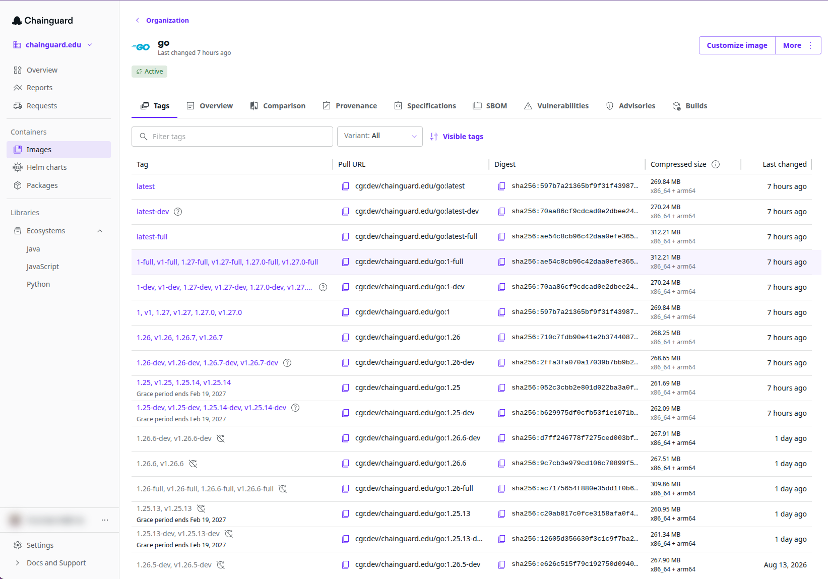Open the Python ecosystem
The width and height of the screenshot is (828, 579).
point(38,284)
